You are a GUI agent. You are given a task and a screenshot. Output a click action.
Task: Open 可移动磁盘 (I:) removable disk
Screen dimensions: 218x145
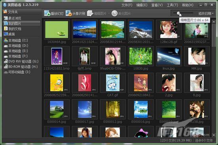coord(17,72)
